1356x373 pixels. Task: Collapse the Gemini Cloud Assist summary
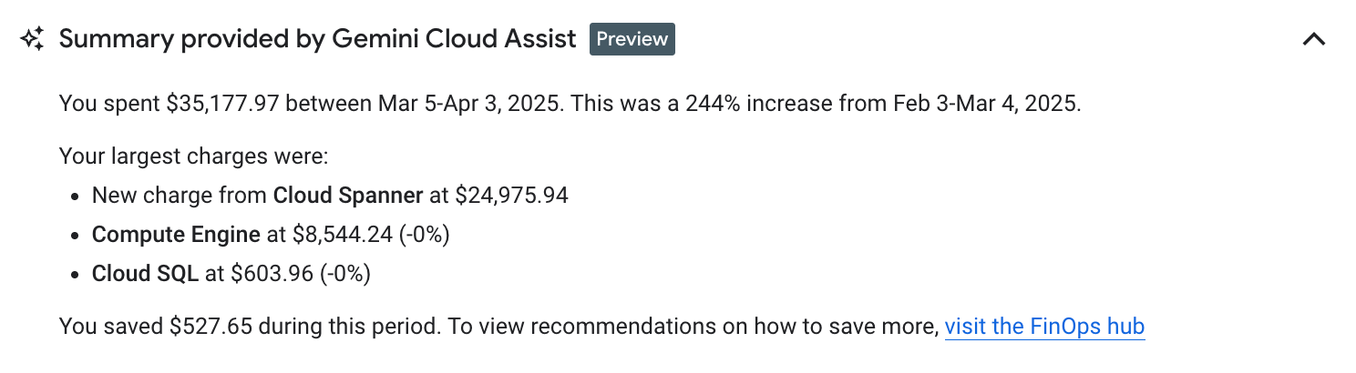tap(1313, 39)
